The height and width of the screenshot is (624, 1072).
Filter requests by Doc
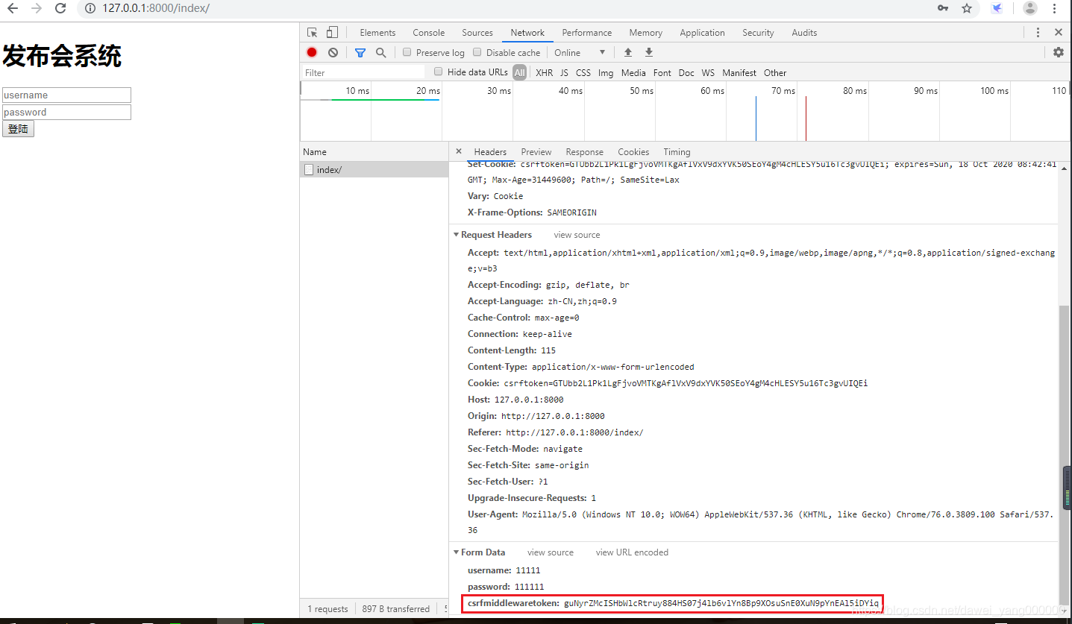686,72
